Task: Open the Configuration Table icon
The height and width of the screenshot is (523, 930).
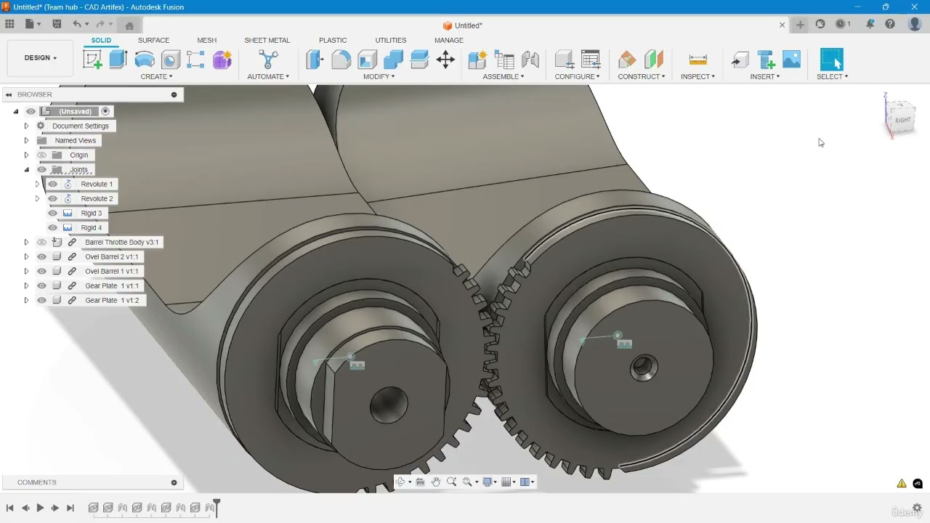Action: tap(591, 60)
